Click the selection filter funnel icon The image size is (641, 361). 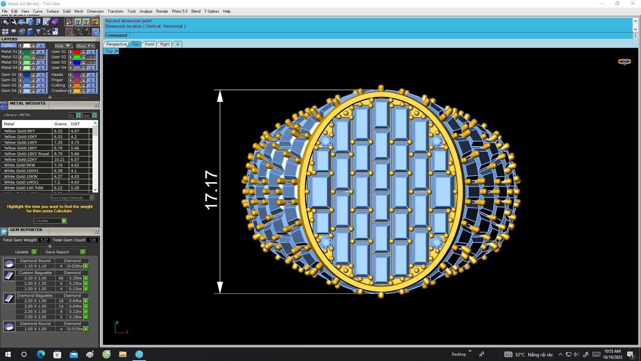[38, 32]
